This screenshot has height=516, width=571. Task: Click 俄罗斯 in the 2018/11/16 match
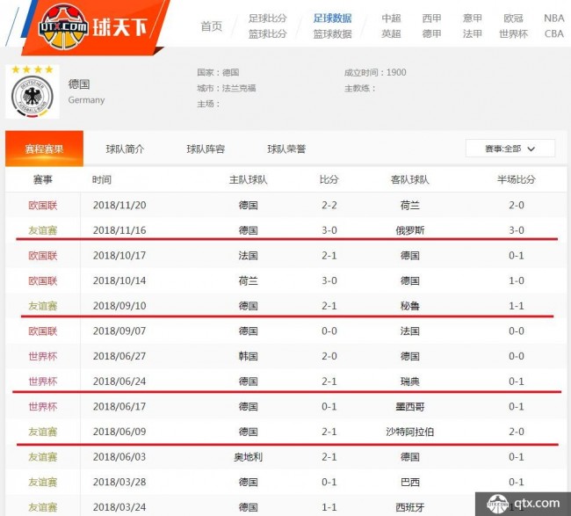tap(410, 230)
